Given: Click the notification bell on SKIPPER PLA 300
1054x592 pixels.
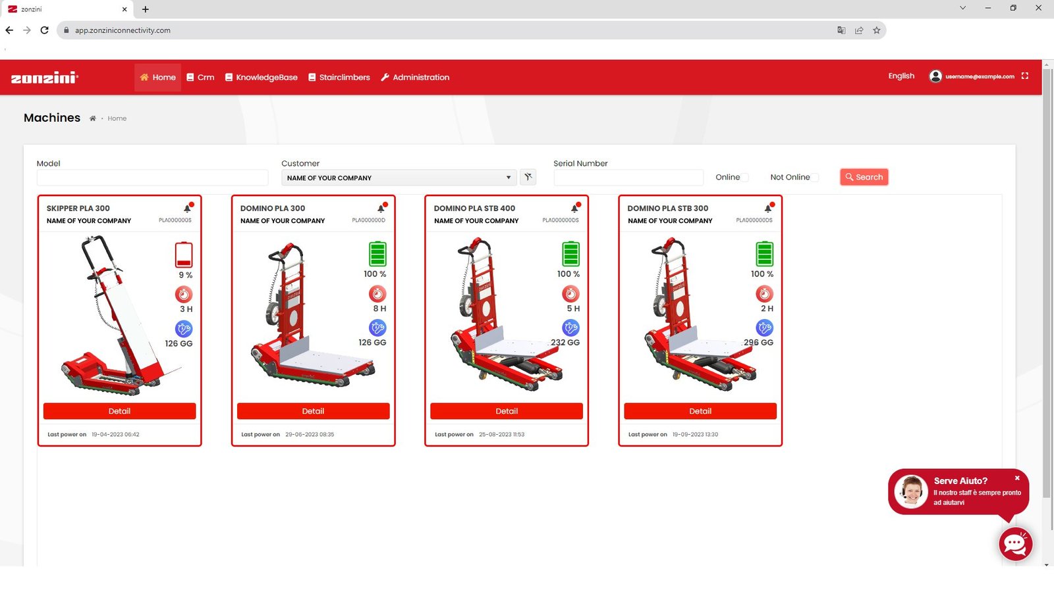Looking at the screenshot, I should click(188, 208).
